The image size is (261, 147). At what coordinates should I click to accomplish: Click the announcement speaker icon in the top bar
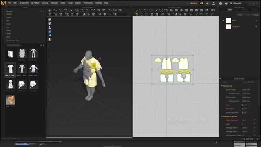(208, 4)
